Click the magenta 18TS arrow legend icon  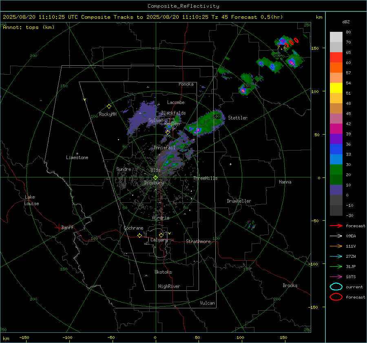(336, 277)
